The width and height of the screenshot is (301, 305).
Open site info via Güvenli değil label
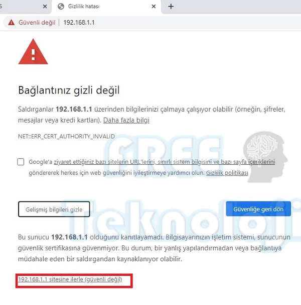coord(37,23)
